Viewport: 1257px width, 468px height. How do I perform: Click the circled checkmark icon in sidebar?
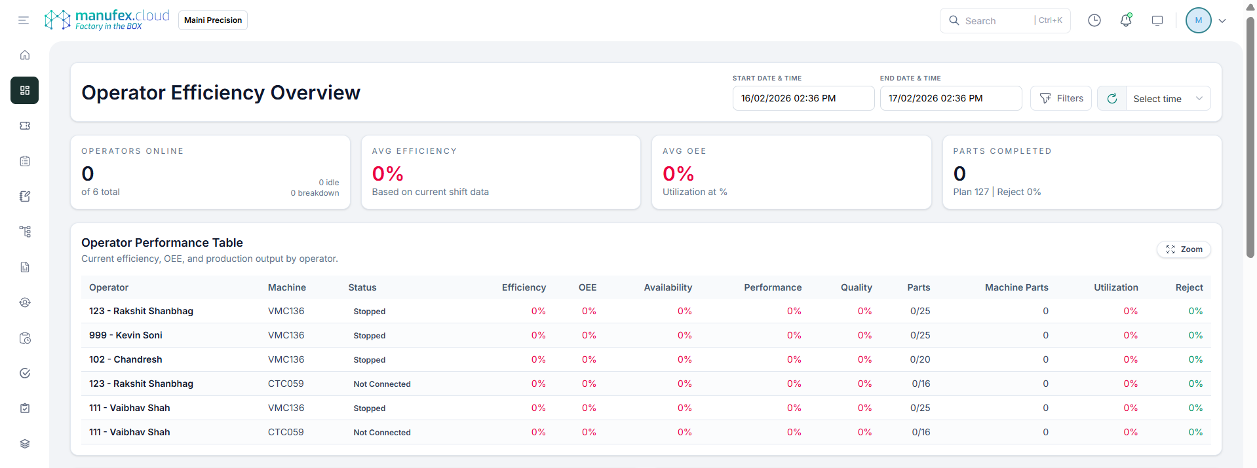coord(25,373)
